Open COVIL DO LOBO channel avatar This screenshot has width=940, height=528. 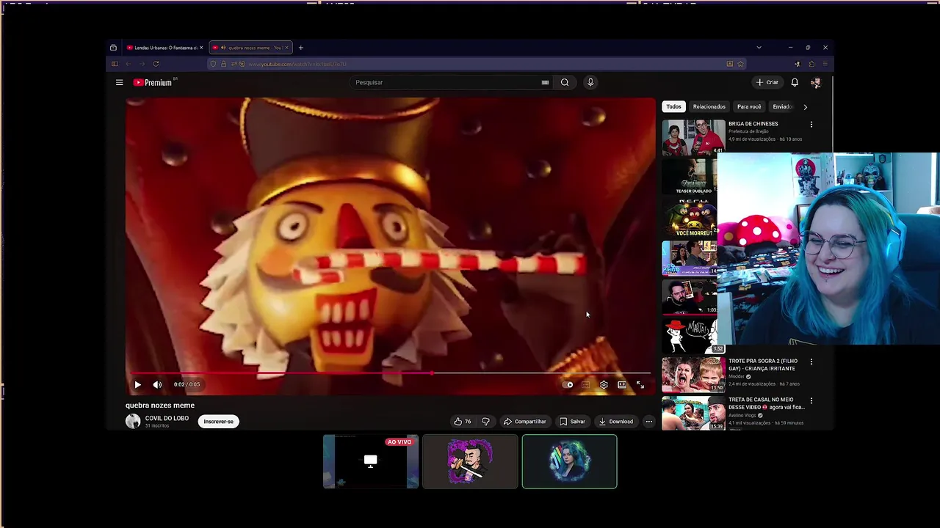click(133, 421)
